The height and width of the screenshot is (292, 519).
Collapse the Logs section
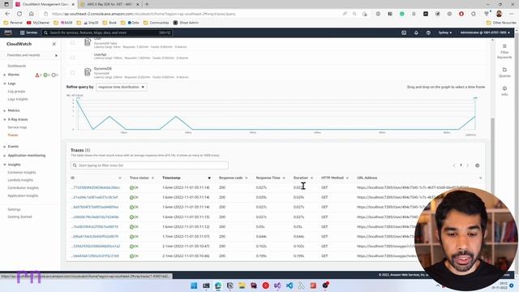(5, 84)
